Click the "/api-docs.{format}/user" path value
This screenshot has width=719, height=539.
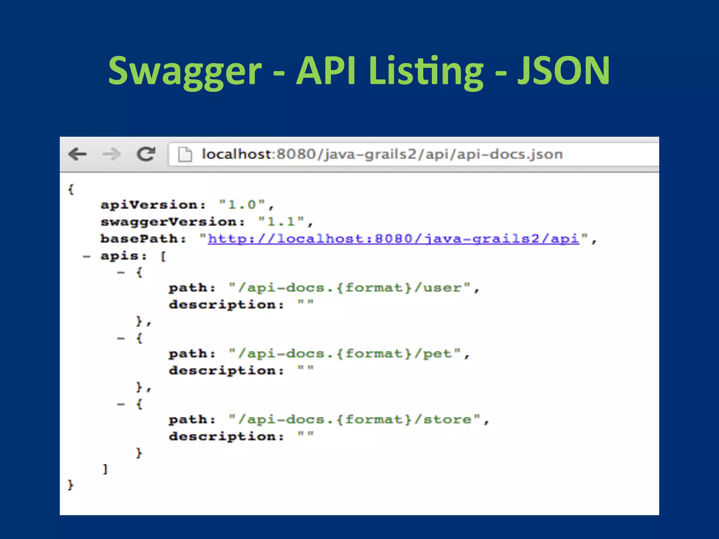[x=350, y=288]
